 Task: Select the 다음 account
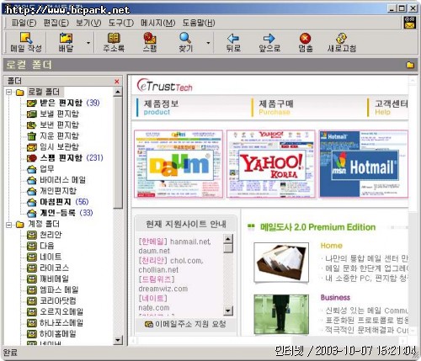pyautogui.click(x=40, y=246)
